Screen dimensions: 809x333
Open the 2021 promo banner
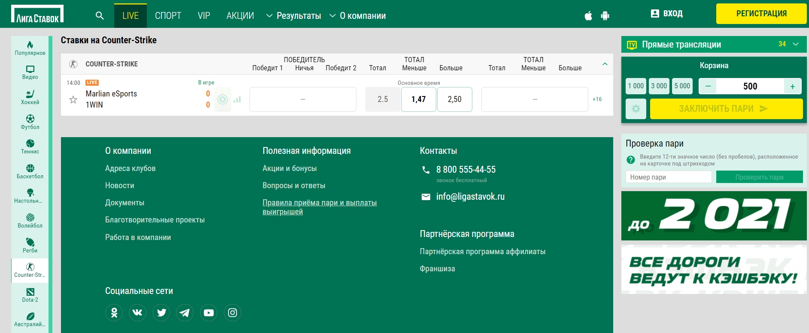point(714,216)
